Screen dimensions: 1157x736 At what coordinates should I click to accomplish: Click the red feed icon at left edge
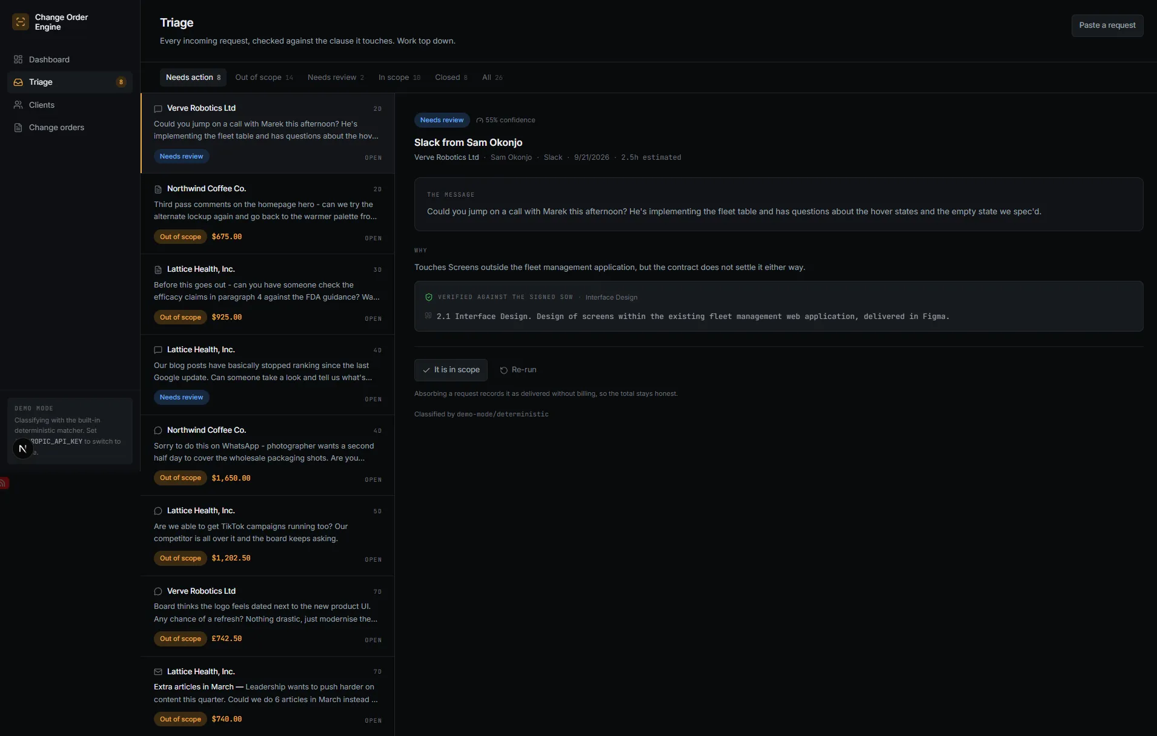pos(4,483)
